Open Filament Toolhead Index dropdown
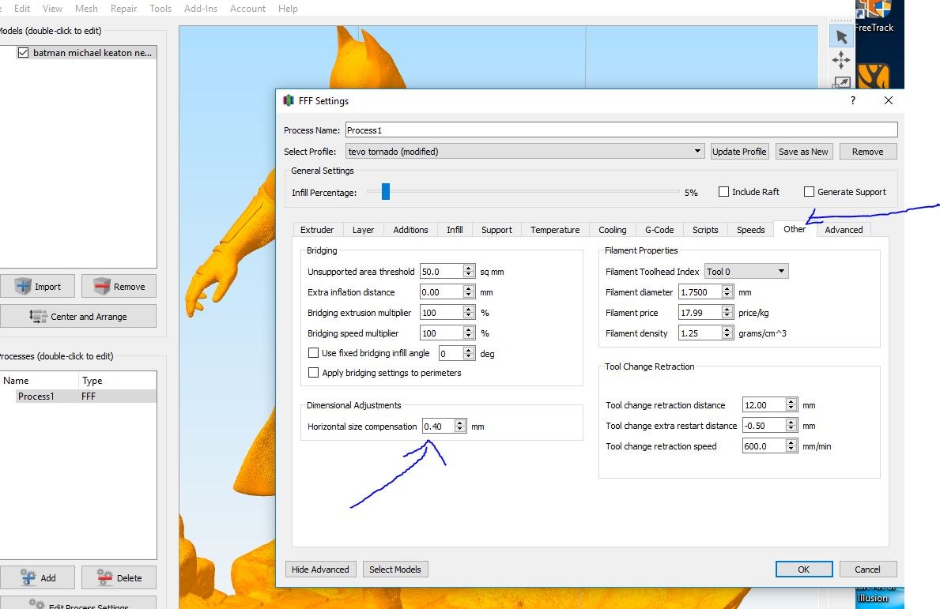 pyautogui.click(x=746, y=271)
